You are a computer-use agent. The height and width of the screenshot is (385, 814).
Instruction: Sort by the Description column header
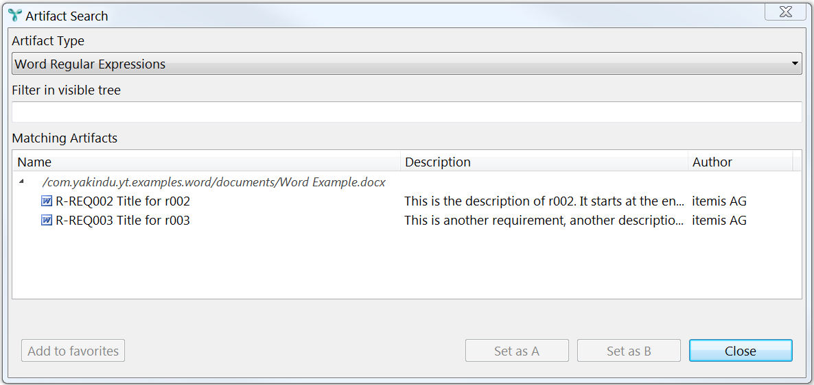(x=544, y=162)
